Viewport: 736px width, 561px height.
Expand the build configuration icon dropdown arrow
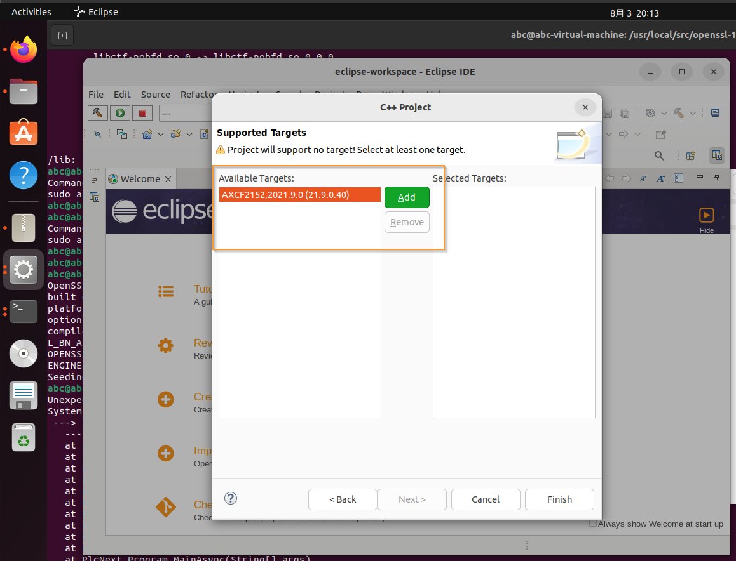pos(664,113)
